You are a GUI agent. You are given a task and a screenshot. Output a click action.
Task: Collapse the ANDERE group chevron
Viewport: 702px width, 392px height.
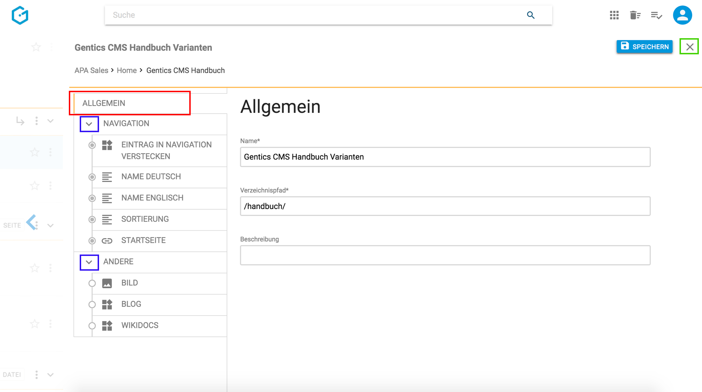[x=89, y=262]
